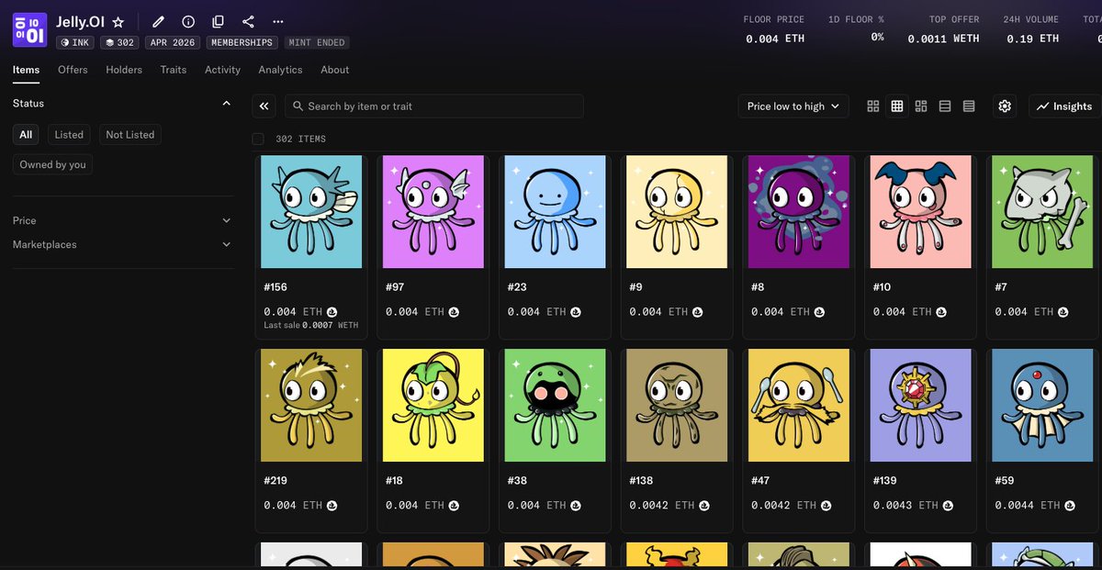This screenshot has width=1102, height=570.
Task: Click the pencil edit icon
Action: tap(158, 21)
